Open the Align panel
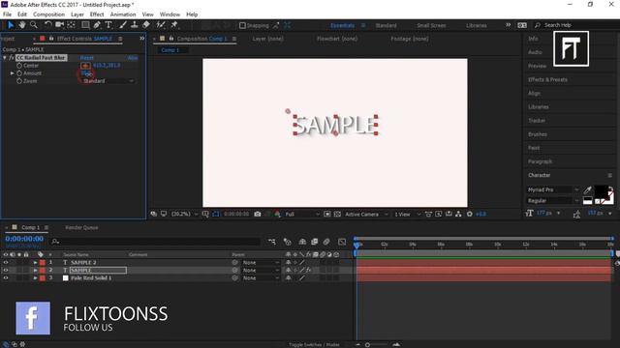 pyautogui.click(x=534, y=94)
